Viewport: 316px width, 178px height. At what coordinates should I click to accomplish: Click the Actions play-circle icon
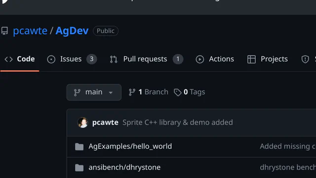point(199,59)
